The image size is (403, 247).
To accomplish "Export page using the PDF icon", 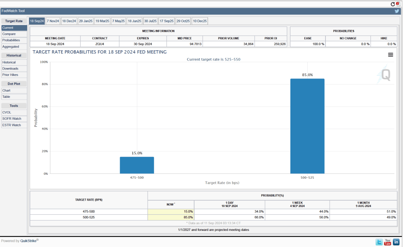I will [x=397, y=4].
